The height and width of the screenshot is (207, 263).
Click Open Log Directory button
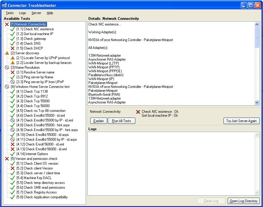tap(244, 201)
